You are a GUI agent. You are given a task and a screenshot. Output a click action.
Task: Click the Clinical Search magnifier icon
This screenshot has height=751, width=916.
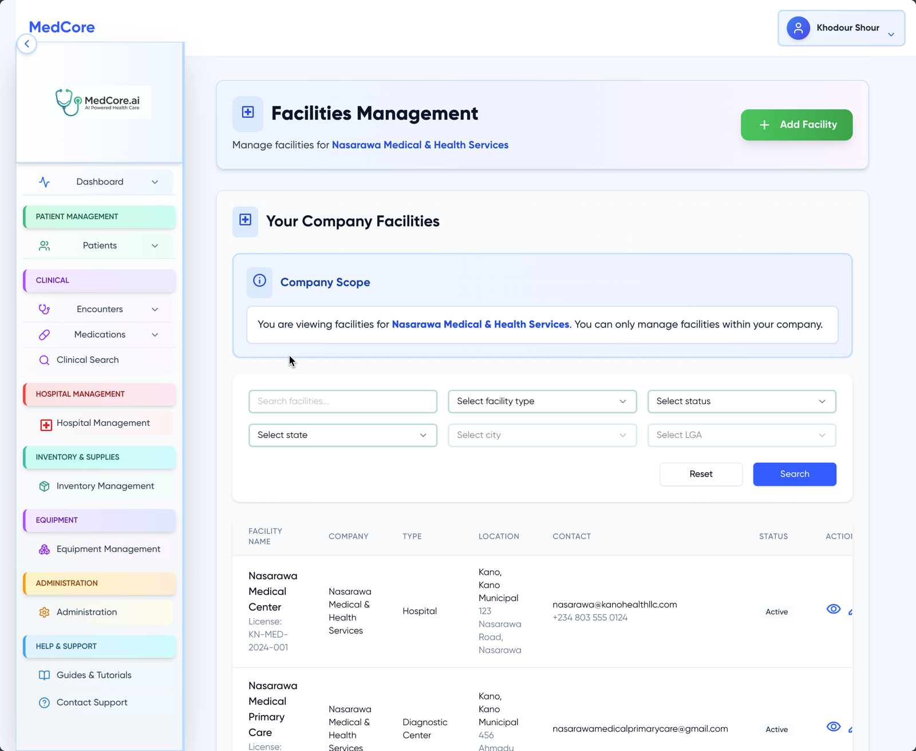coord(44,360)
